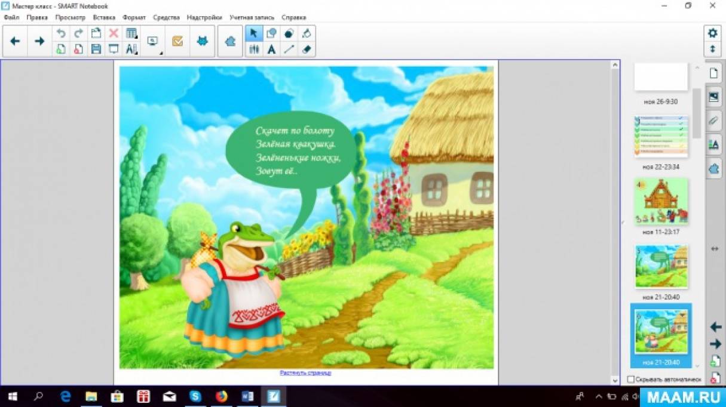Open the Add-ons puzzle sidebar tab

[713, 168]
